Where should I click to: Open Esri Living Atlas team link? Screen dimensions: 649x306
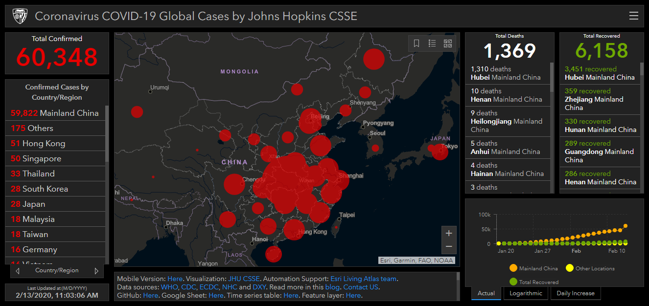(363, 279)
